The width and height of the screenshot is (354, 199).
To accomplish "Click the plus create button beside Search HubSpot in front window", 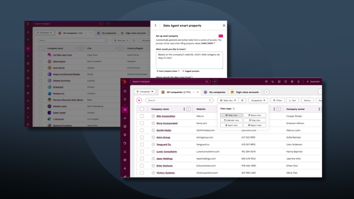I will (x=215, y=81).
